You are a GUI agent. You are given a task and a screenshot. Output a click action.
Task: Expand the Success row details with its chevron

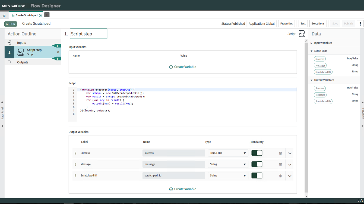click(289, 153)
